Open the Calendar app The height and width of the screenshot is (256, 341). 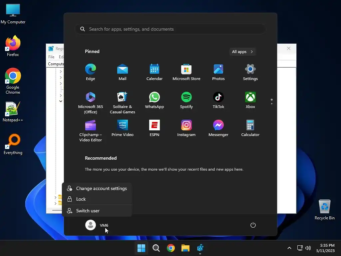155,72
